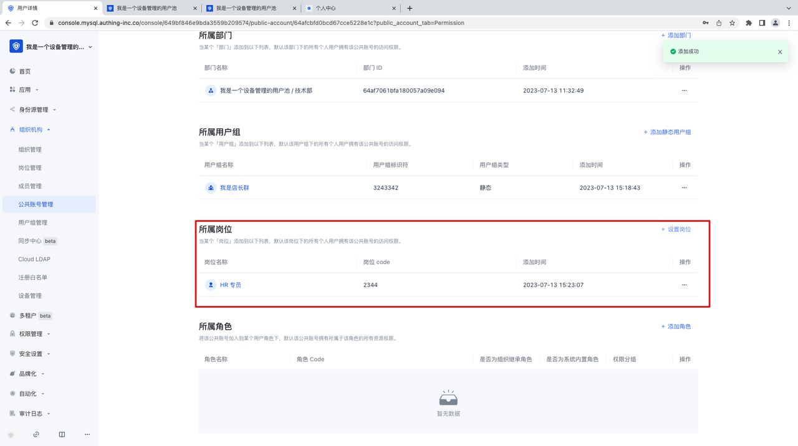Screen dimensions: 798x446
Task: Bookmark this page with the star icon
Action: 733,23
